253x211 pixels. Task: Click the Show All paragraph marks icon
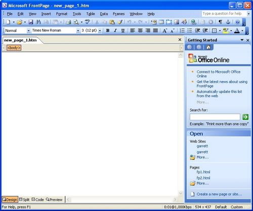tap(220, 22)
